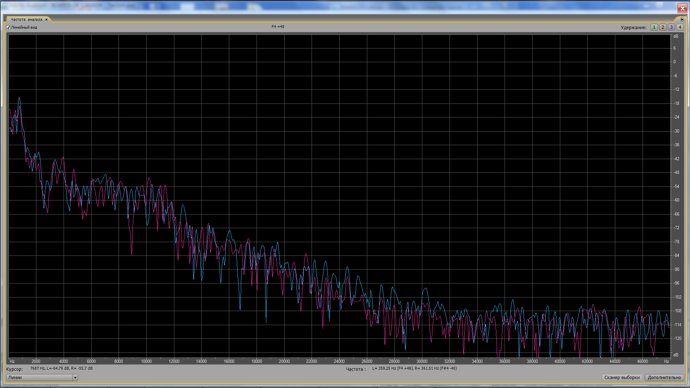
Task: Click the Линии graph style combo box
Action: 40,378
